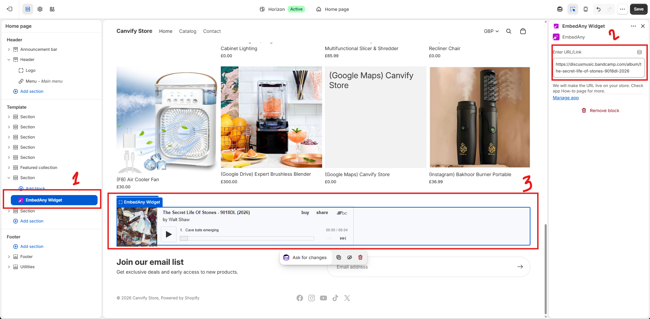Expand the Featured collection section
Screen dimensions: 650x319
click(9, 168)
